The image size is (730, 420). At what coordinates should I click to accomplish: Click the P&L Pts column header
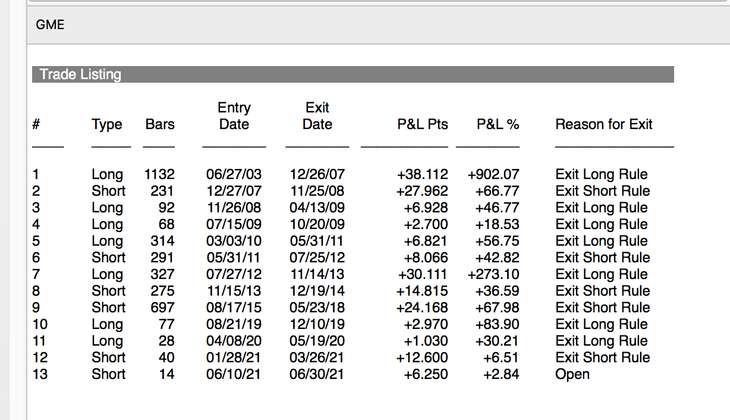click(x=423, y=124)
